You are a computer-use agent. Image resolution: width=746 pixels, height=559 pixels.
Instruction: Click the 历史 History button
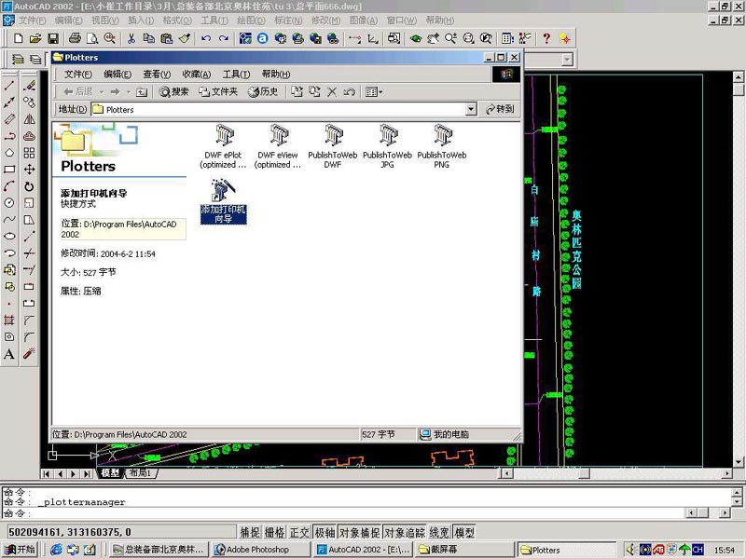[x=263, y=91]
